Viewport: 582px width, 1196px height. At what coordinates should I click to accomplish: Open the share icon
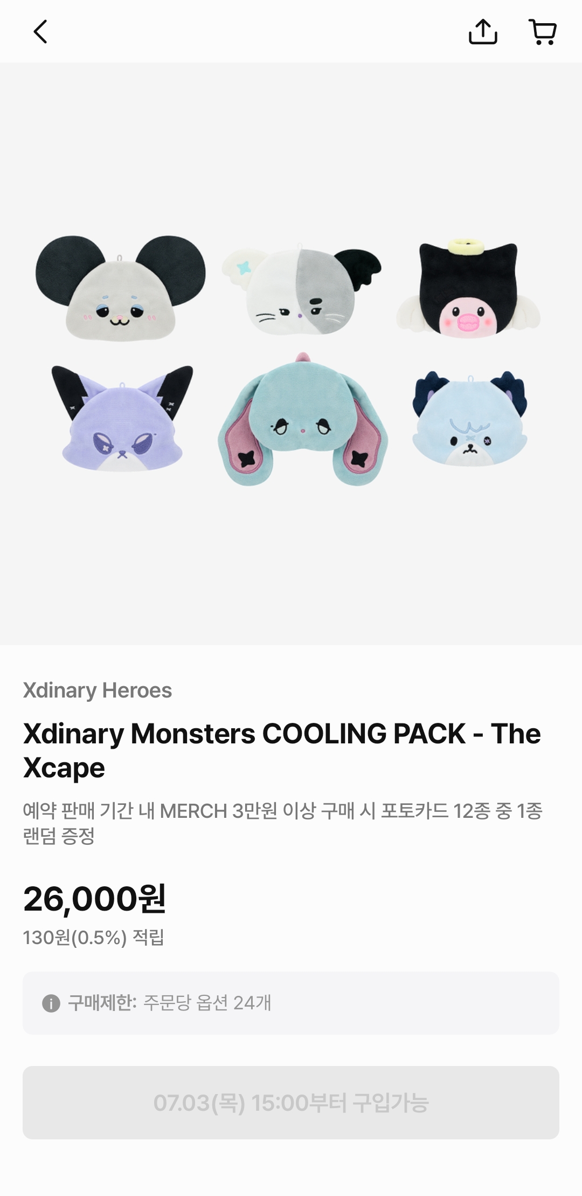click(483, 32)
